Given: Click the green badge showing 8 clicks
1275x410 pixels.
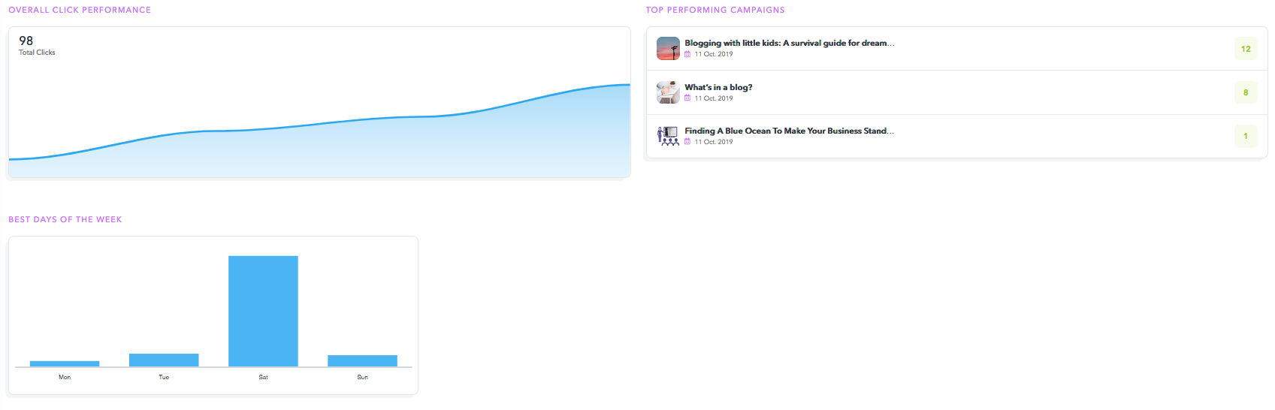Looking at the screenshot, I should [1246, 92].
